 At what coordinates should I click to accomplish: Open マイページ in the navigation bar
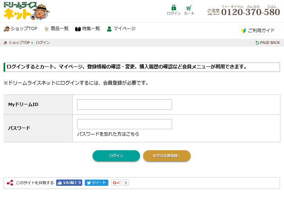pyautogui.click(x=121, y=29)
